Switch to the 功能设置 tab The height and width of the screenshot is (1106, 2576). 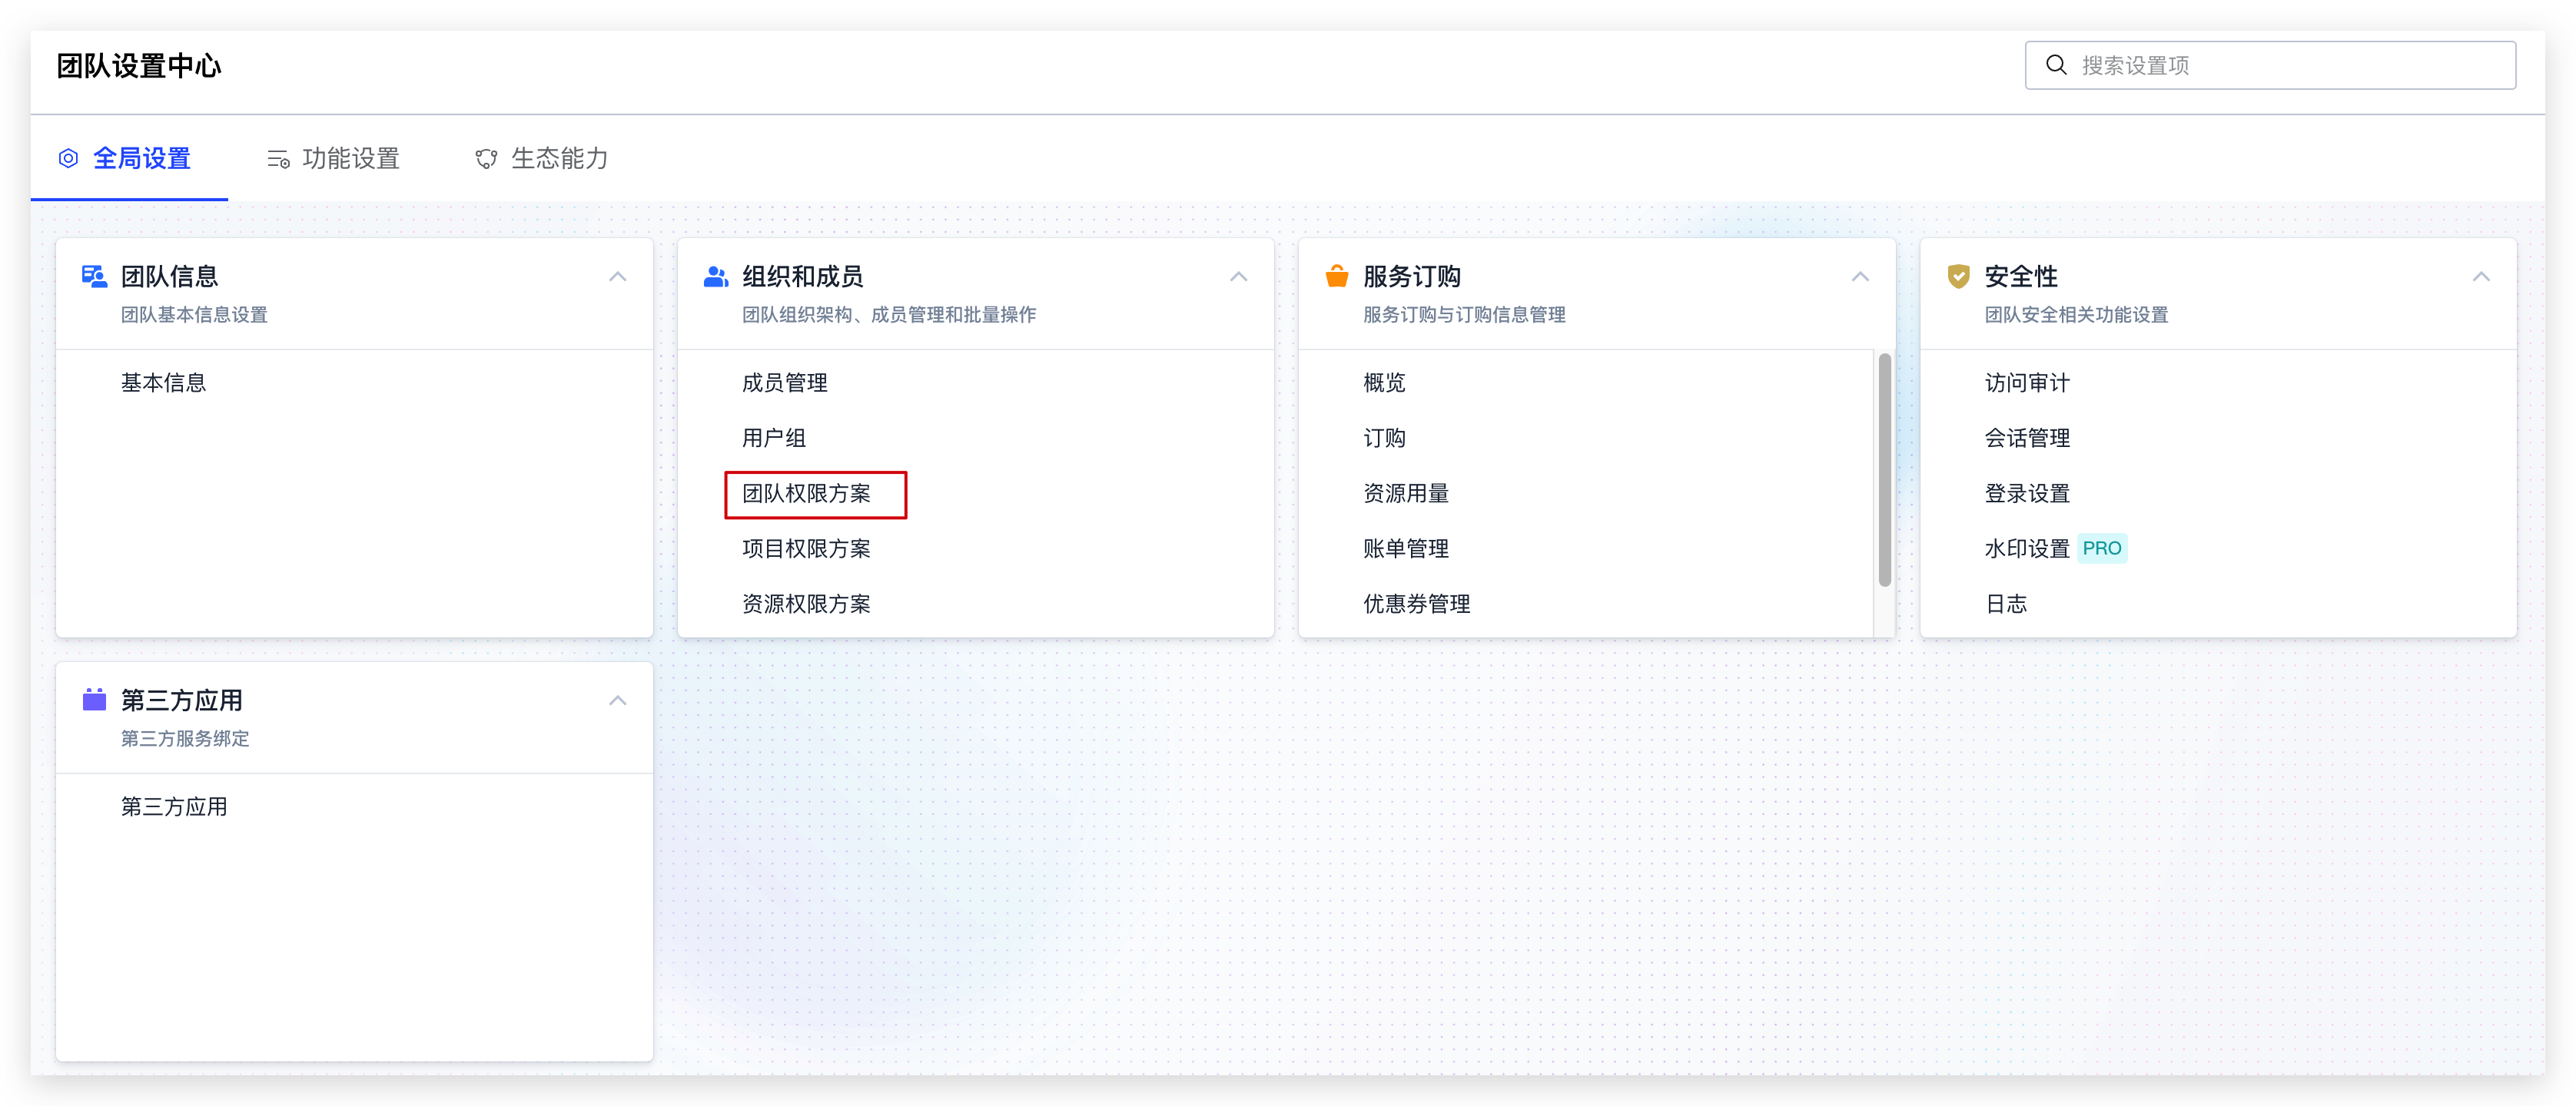(x=333, y=158)
